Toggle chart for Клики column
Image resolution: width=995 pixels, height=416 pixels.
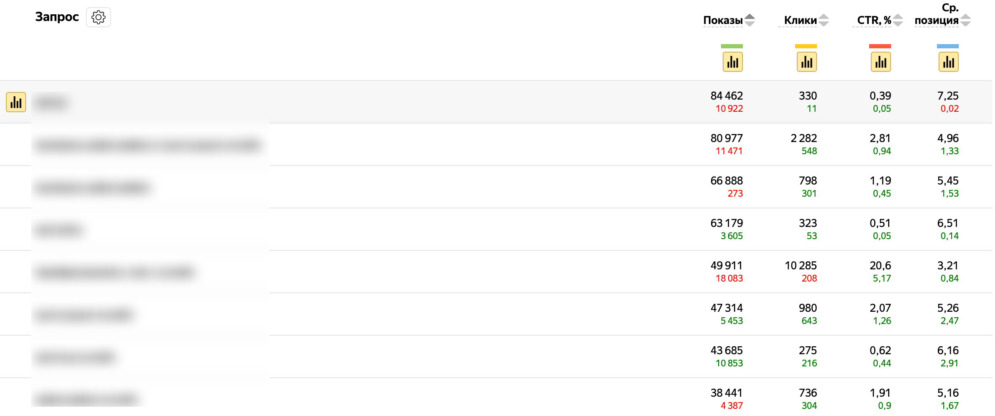[806, 62]
